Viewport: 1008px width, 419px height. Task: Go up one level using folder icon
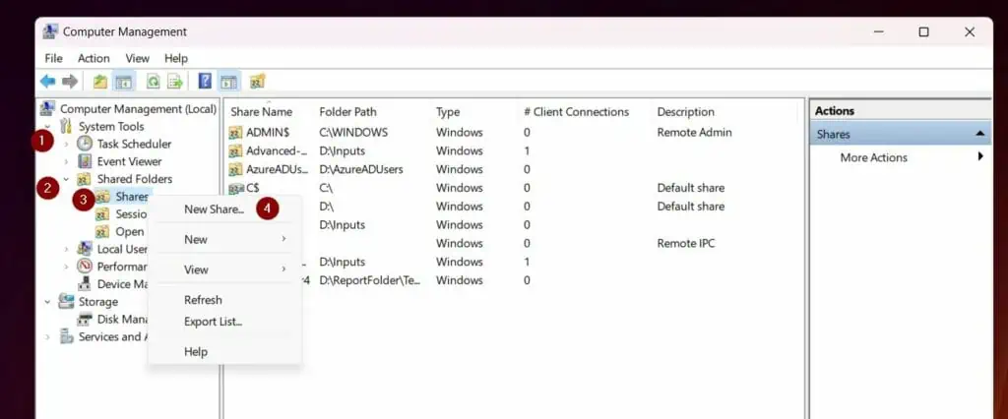(100, 82)
